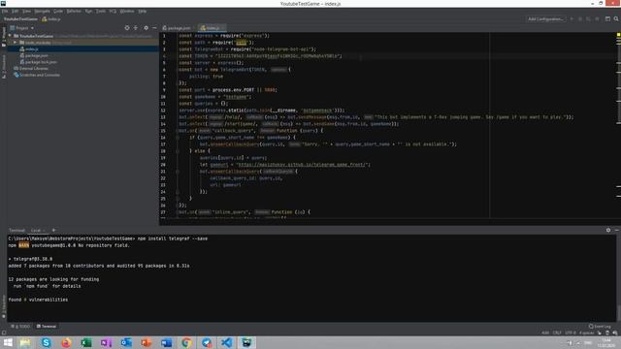Open the Tools menu
This screenshot has height=349, width=621.
pyautogui.click(x=101, y=11)
